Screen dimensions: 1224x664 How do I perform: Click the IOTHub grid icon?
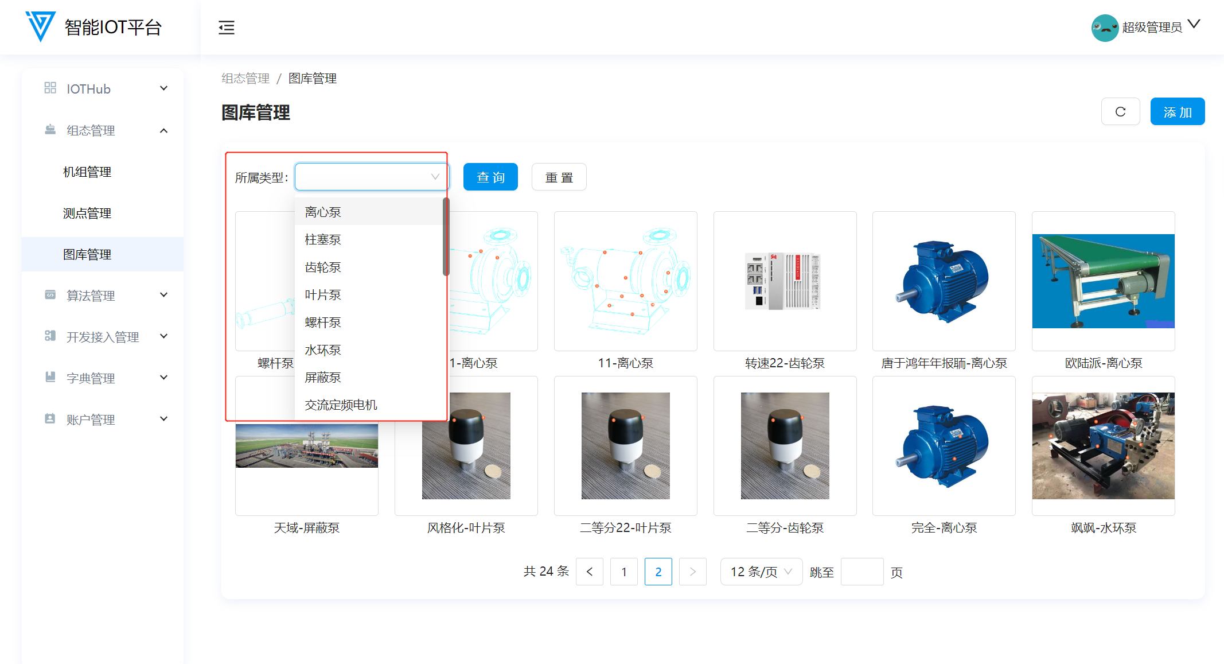(50, 88)
